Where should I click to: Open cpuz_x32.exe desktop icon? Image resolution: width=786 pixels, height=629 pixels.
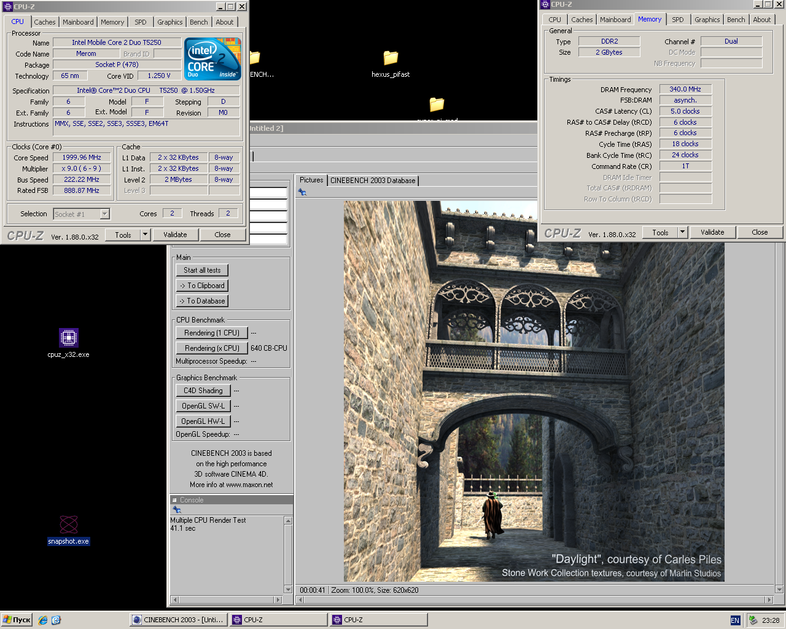click(x=68, y=343)
